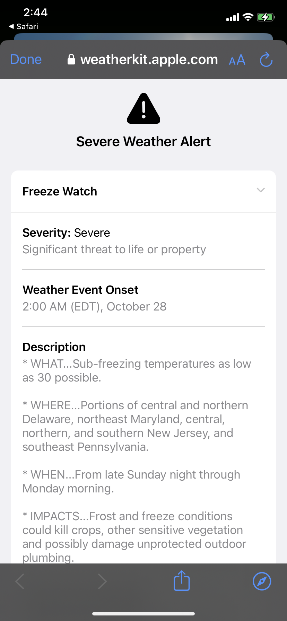Collapse the Freeze Watch chevron

[x=261, y=190]
